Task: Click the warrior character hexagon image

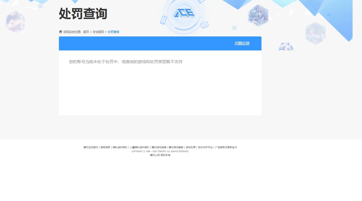Action: [x=258, y=15]
